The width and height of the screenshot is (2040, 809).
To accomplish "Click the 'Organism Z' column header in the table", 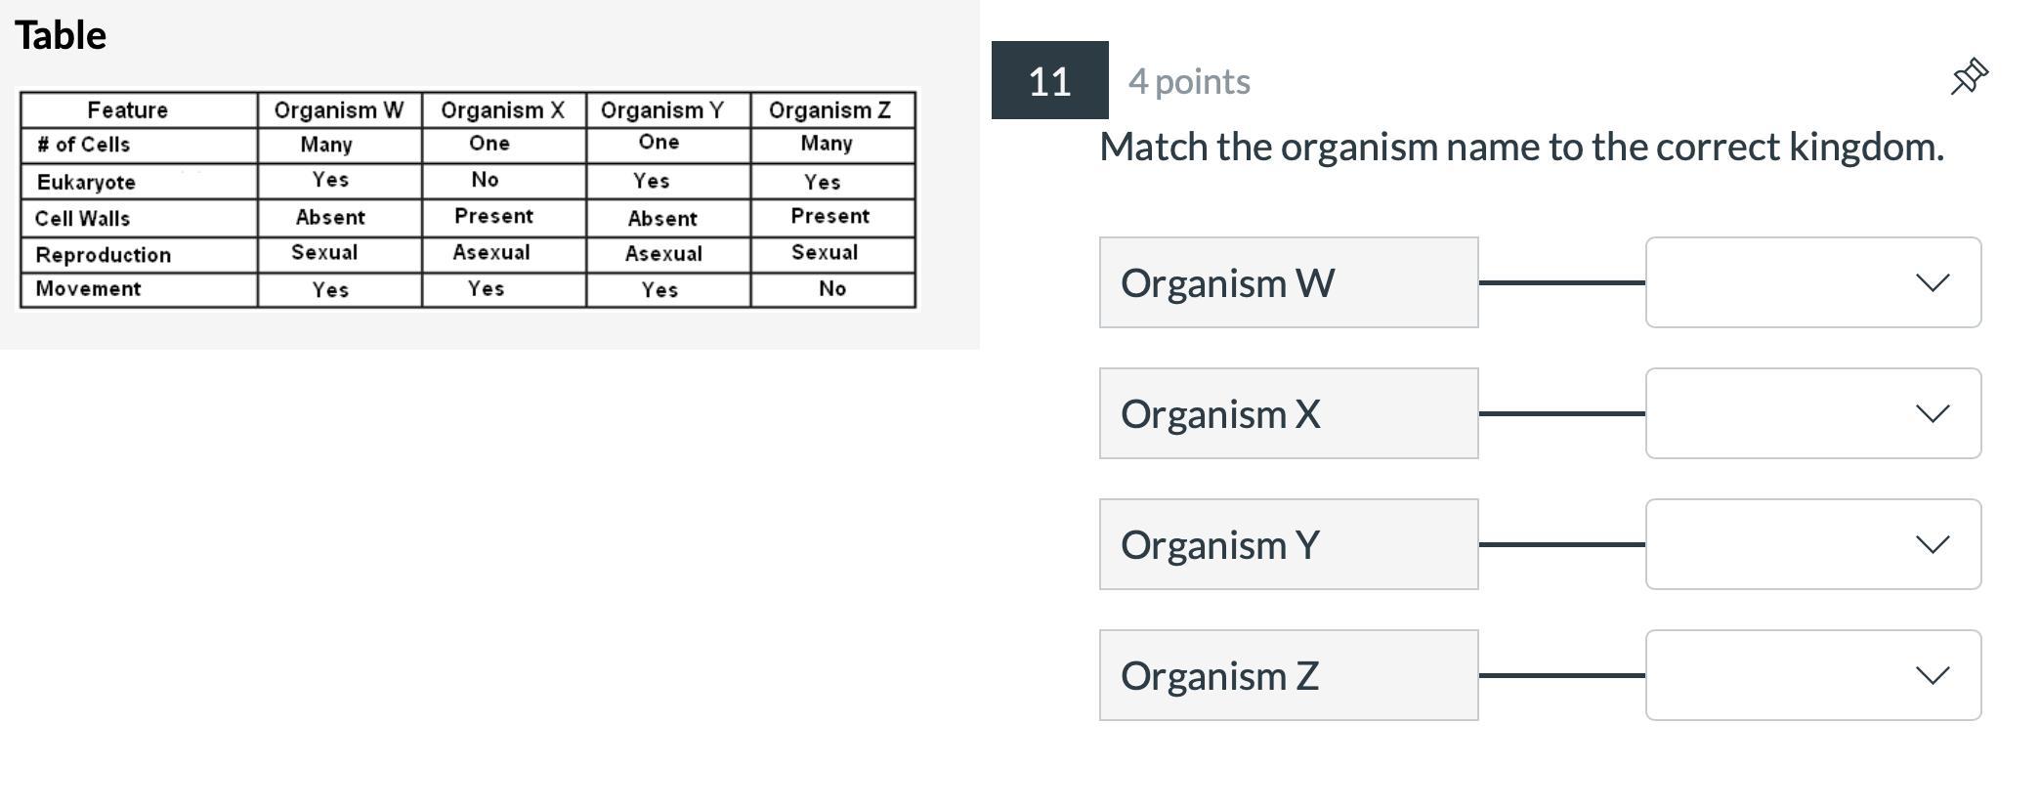I will click(829, 109).
